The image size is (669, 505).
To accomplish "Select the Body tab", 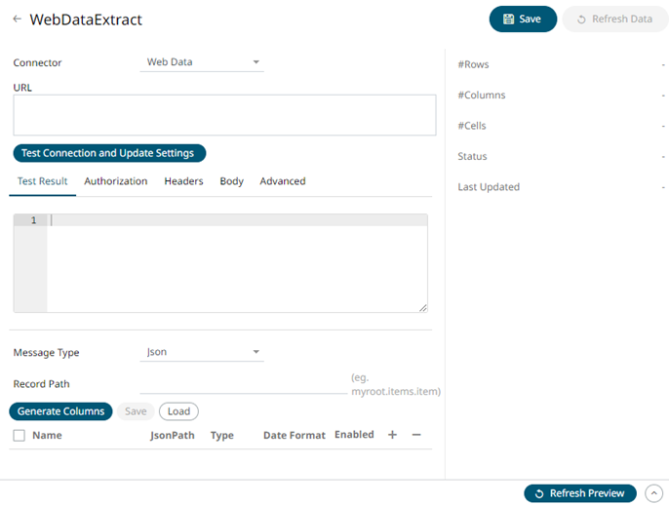I will click(231, 181).
